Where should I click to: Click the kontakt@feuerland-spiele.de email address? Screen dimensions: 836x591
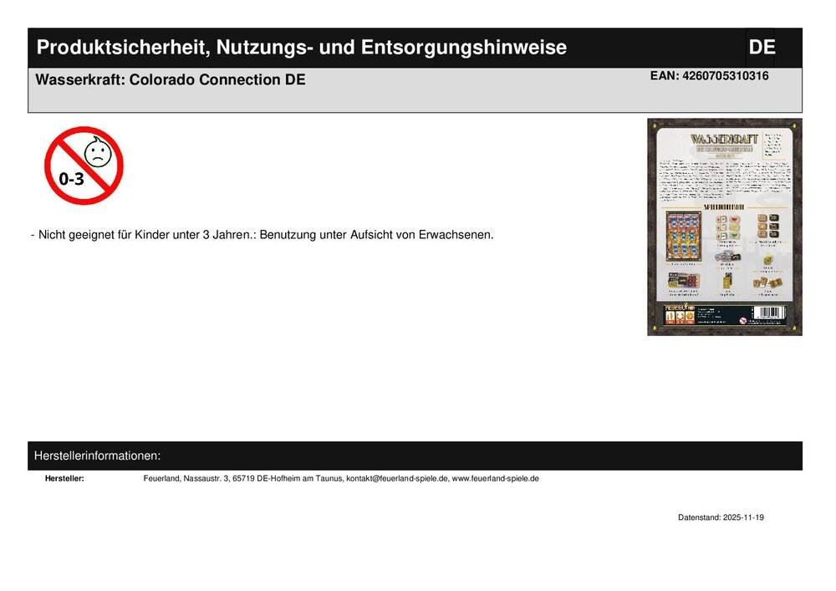(x=397, y=478)
